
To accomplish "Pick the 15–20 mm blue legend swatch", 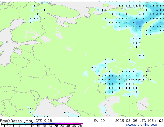I will coord(40,124).
